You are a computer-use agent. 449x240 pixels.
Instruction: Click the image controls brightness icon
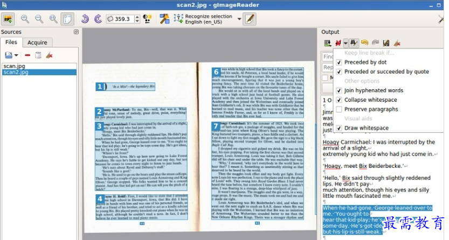(147, 19)
